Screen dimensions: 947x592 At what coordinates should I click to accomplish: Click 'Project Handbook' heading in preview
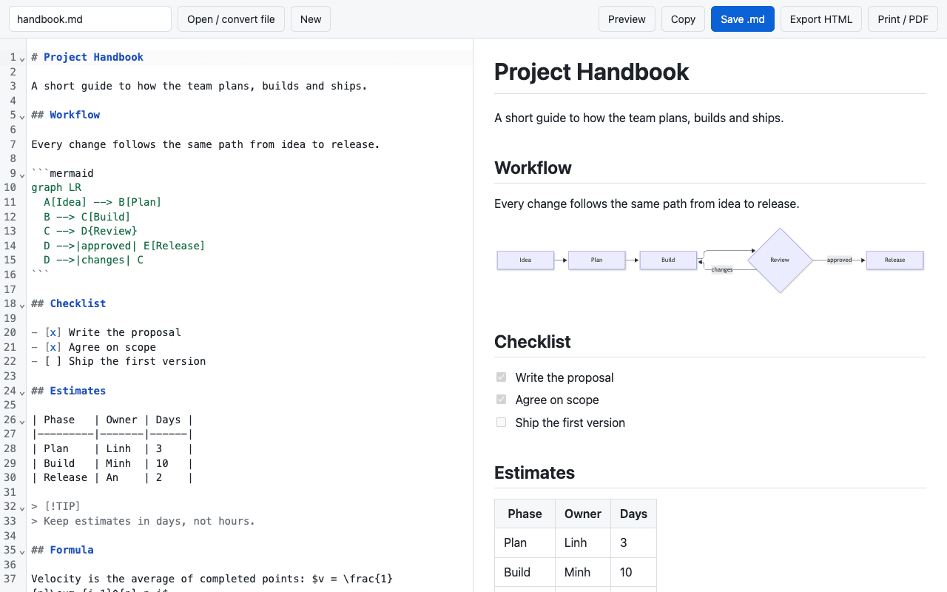591,72
